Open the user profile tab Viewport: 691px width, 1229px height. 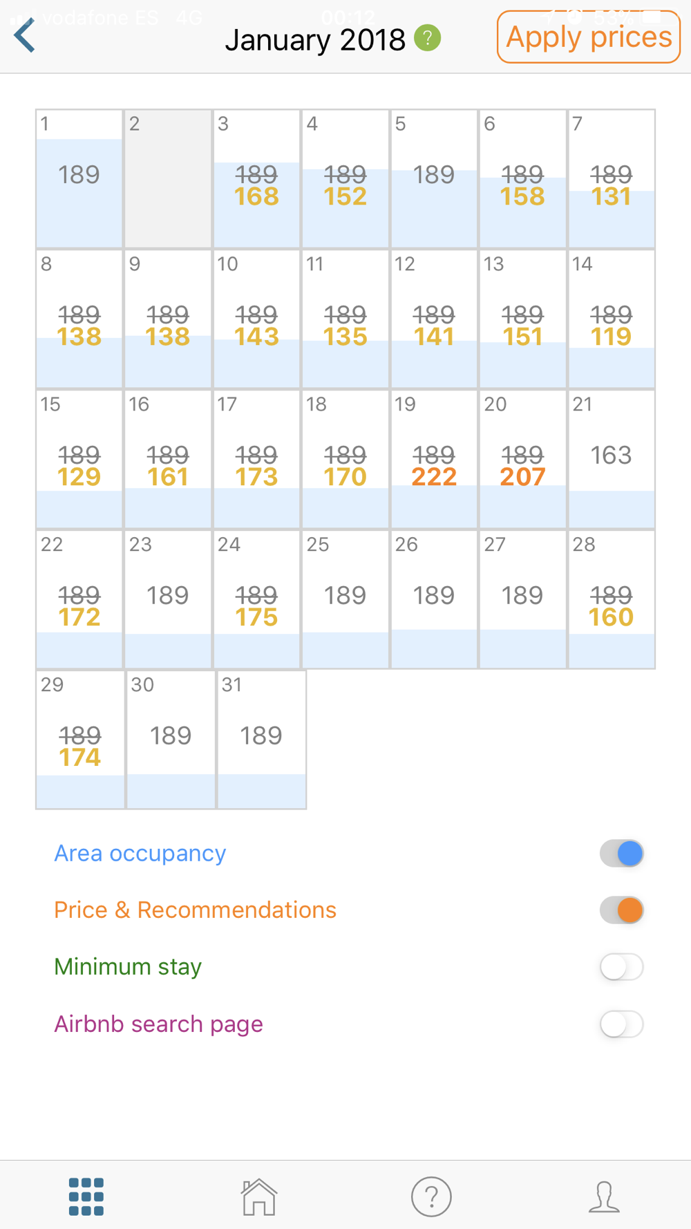[604, 1197]
